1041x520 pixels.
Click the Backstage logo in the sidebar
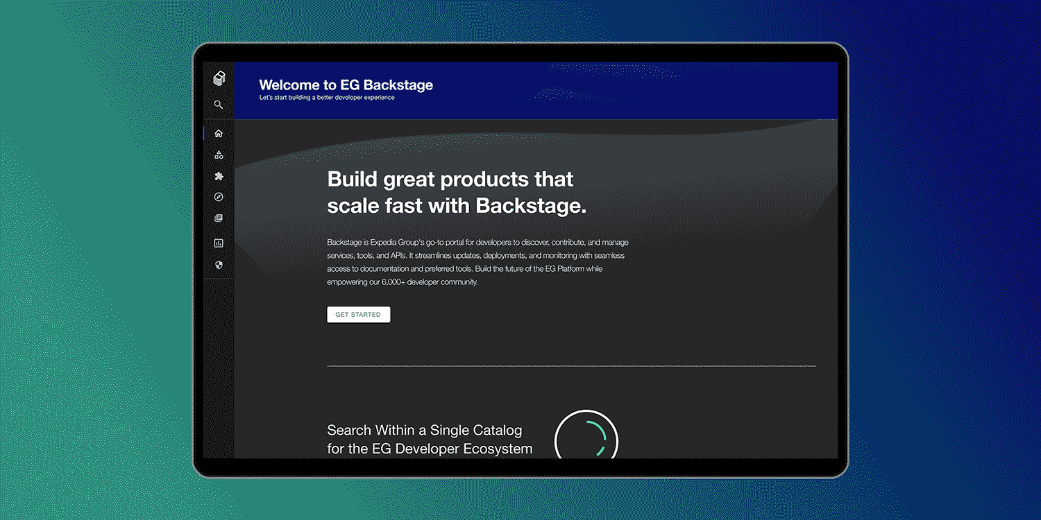(219, 78)
